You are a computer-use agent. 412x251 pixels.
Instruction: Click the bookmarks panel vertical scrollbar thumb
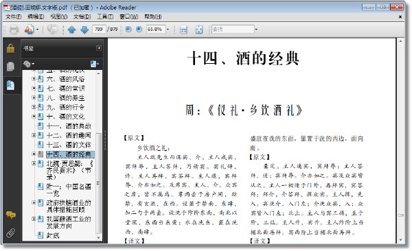[x=98, y=183]
